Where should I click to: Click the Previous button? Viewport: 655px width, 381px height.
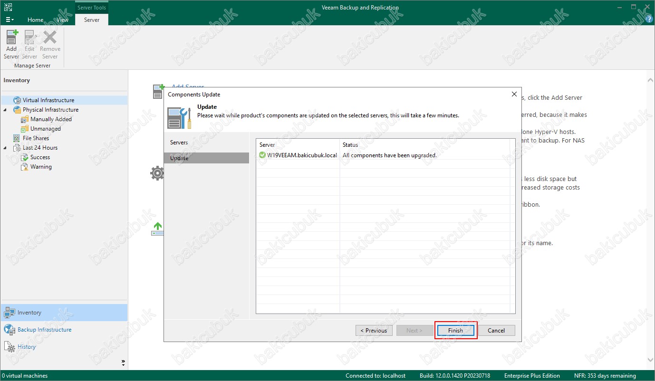click(x=374, y=330)
